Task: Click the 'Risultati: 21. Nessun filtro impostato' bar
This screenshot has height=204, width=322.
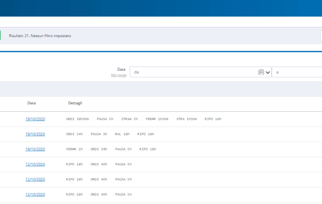Action: [x=40, y=36]
